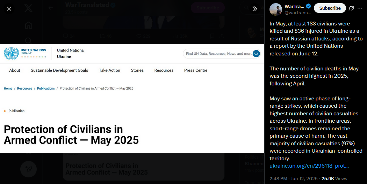The width and height of the screenshot is (367, 184).
Task: Click the WarTranslated display name in panel
Action: (294, 6)
